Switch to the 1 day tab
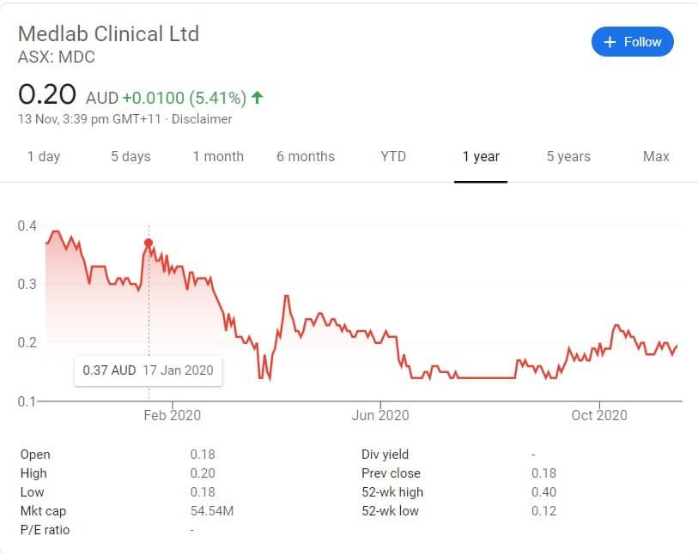Viewport: 698px width, 554px height. (x=44, y=156)
